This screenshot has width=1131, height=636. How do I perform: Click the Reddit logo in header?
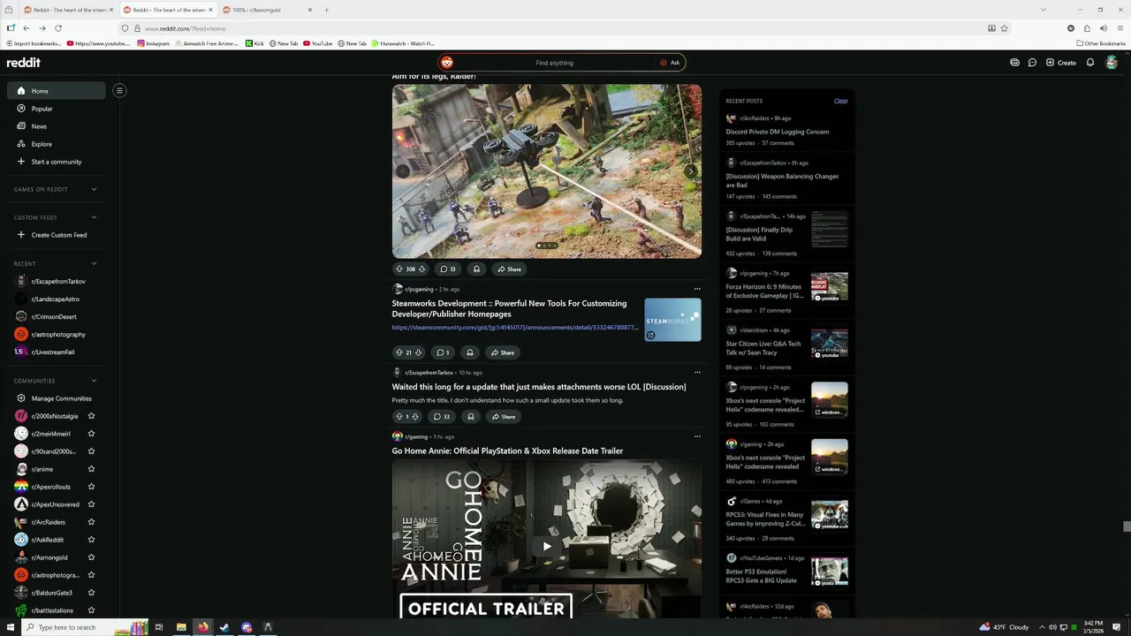point(23,63)
